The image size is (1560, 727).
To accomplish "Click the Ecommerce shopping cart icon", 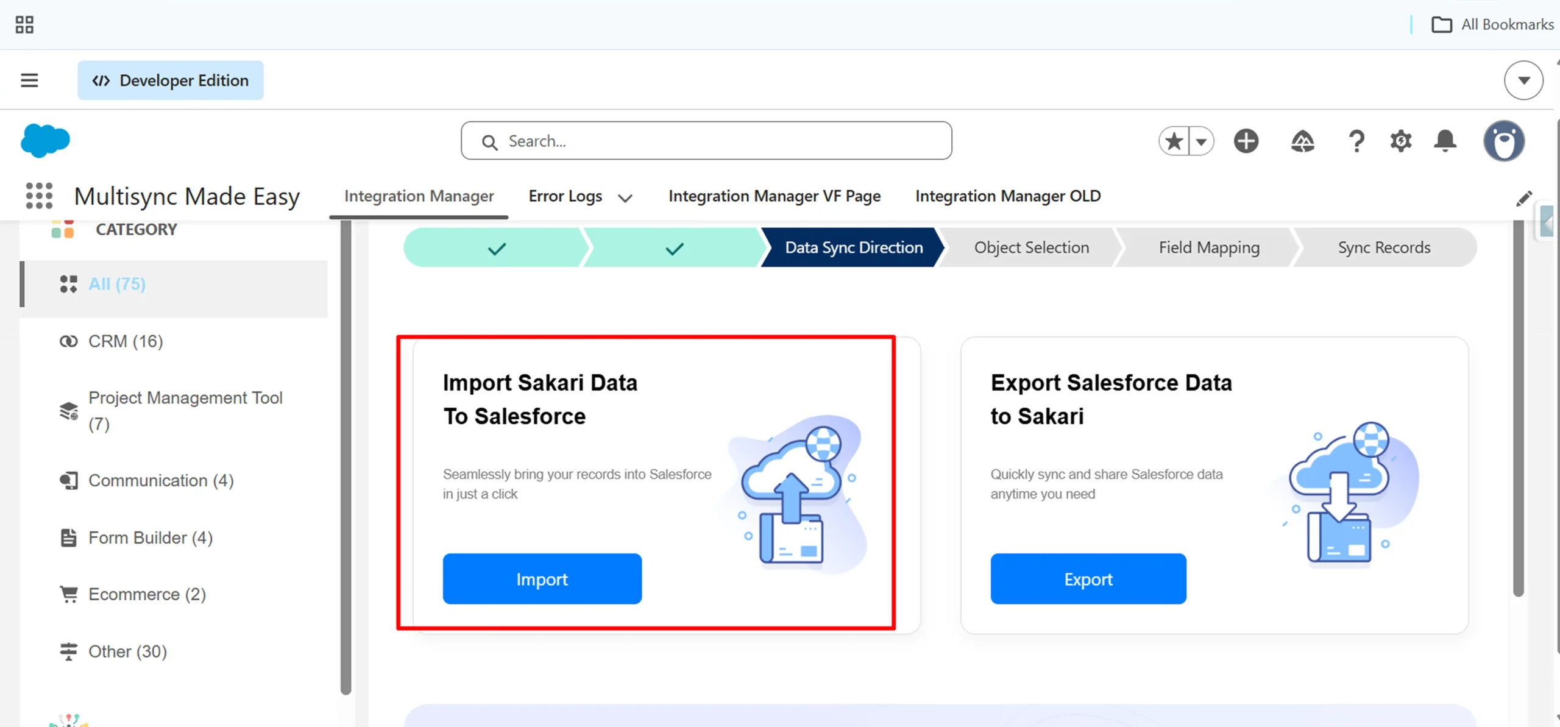I will pos(68,594).
